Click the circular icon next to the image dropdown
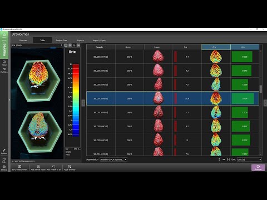 74,45
